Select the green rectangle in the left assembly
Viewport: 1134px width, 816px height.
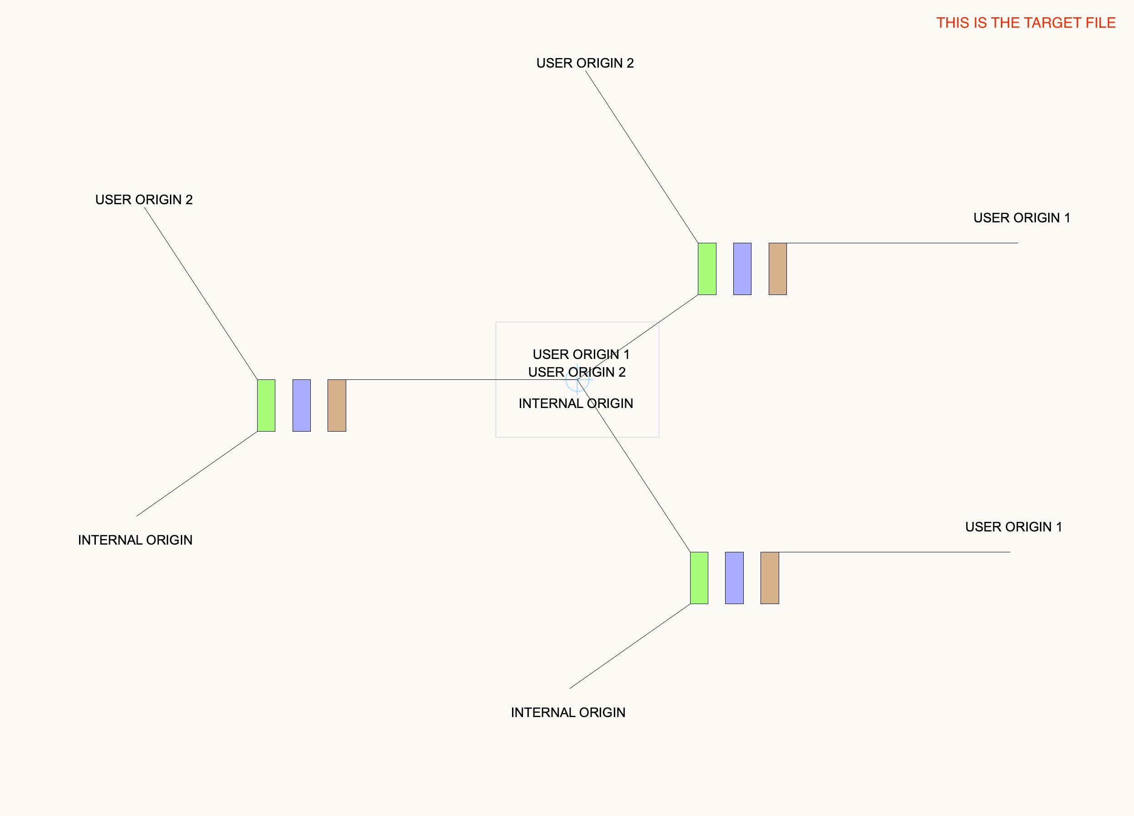point(265,405)
